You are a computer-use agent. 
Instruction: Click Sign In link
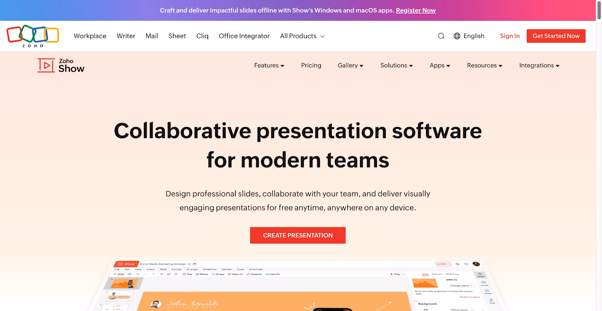509,36
